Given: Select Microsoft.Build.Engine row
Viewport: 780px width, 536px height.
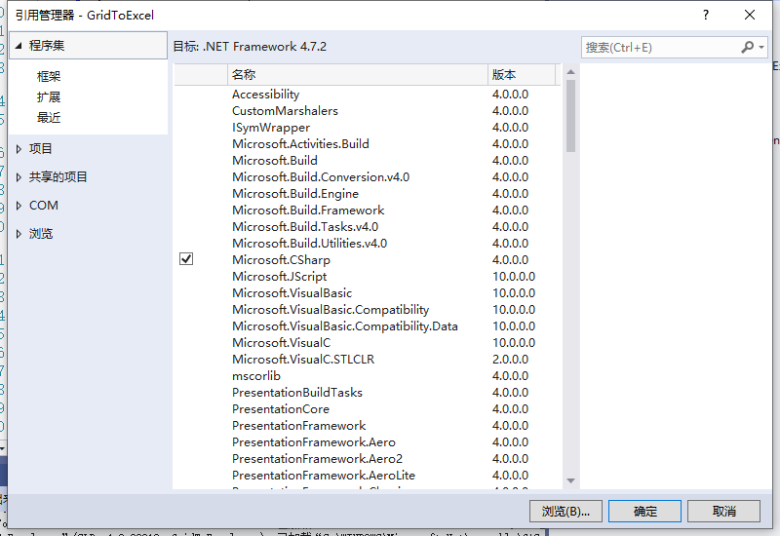Looking at the screenshot, I should [368, 193].
